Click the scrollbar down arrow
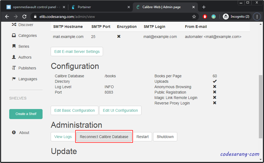The width and height of the screenshot is (264, 163). (260, 159)
